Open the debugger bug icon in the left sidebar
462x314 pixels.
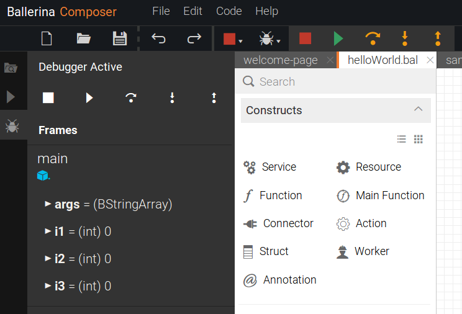pos(12,126)
